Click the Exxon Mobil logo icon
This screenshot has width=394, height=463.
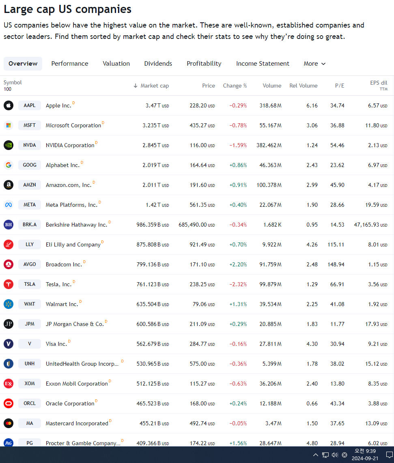[x=9, y=384]
